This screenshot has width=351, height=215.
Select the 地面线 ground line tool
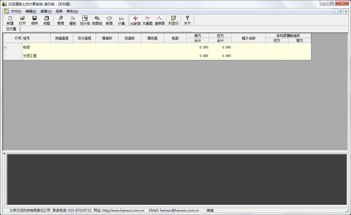97,20
